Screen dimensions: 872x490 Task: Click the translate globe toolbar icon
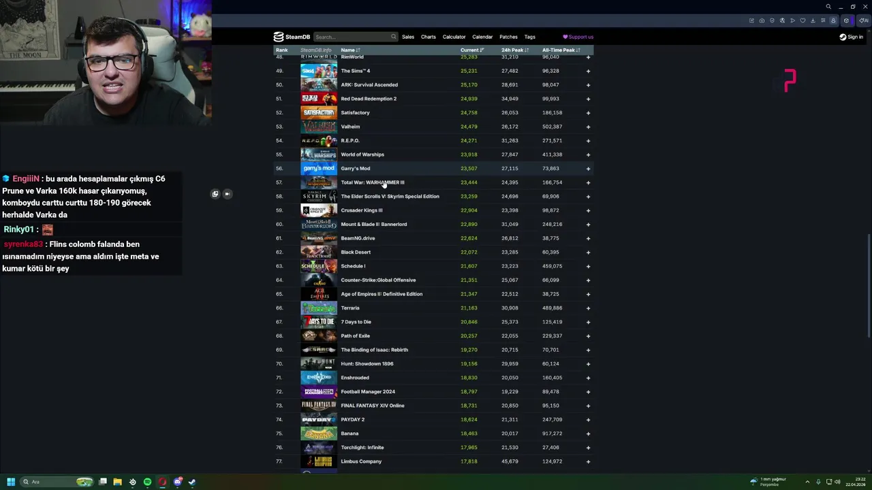[x=782, y=20]
